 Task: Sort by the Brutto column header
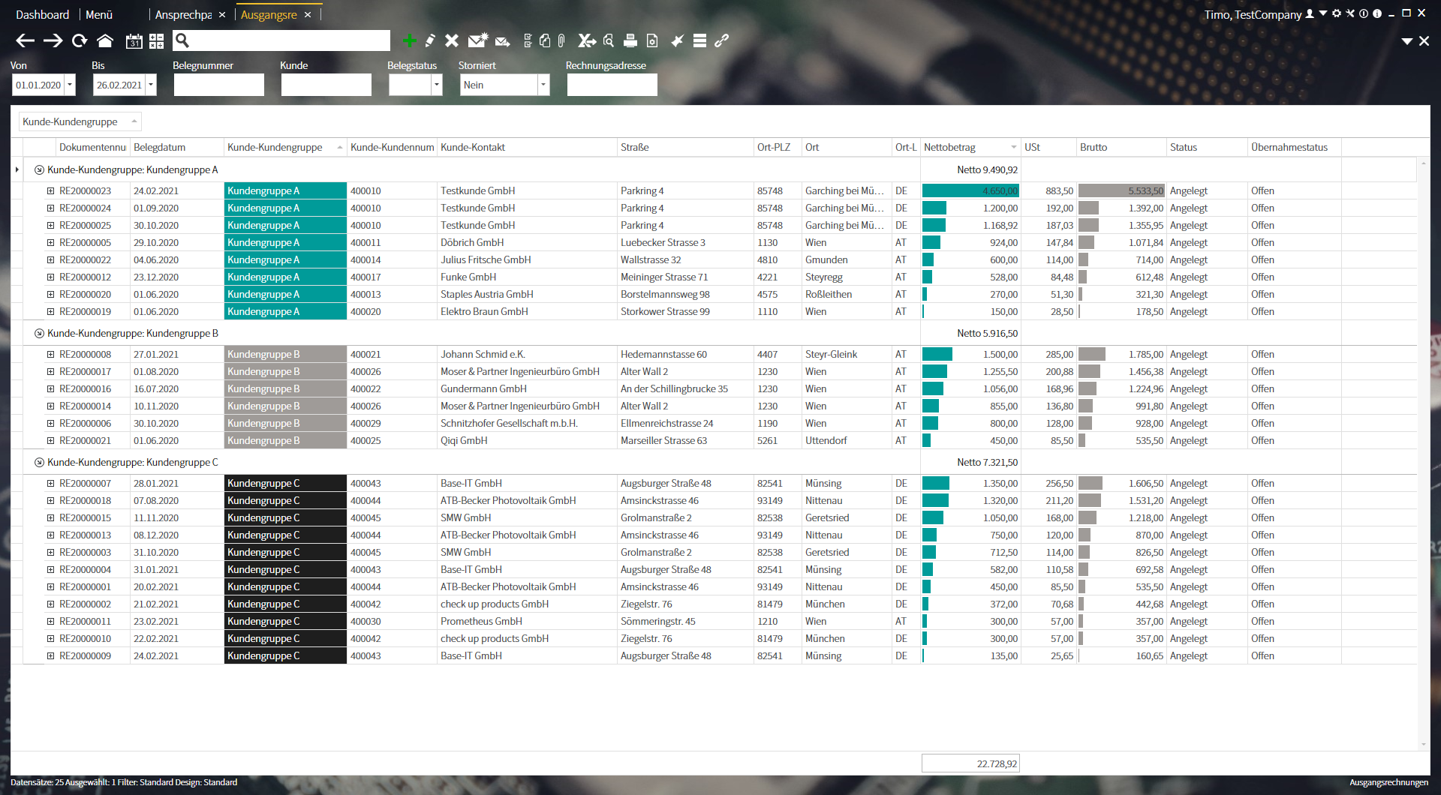point(1121,148)
